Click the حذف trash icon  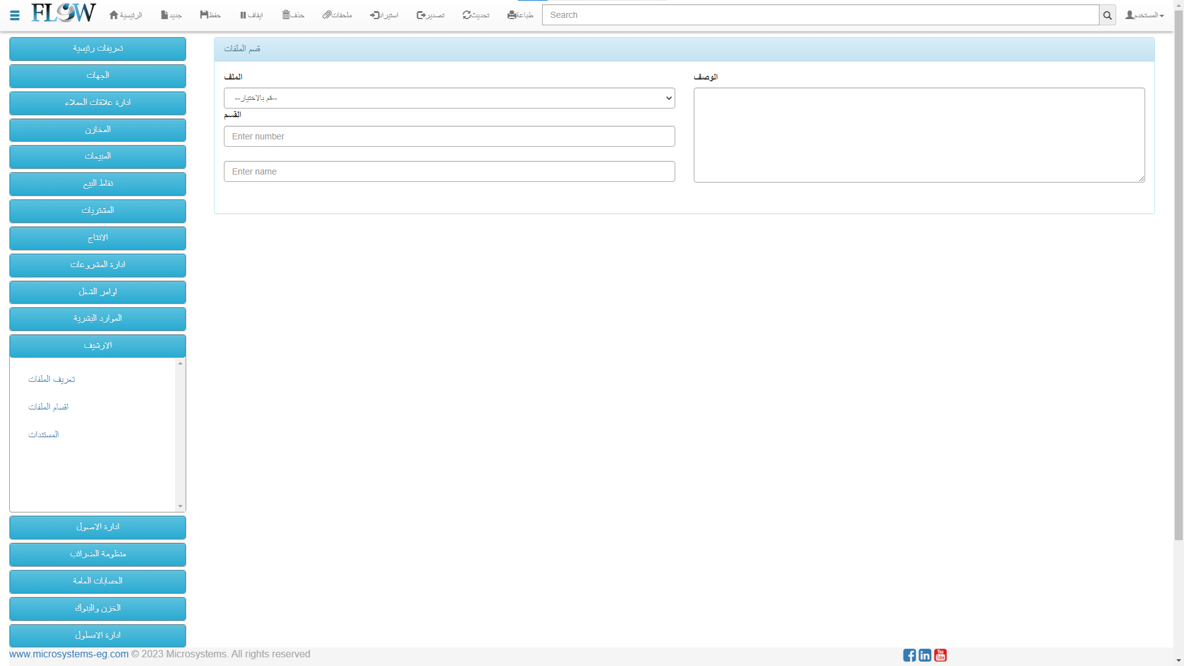click(286, 15)
